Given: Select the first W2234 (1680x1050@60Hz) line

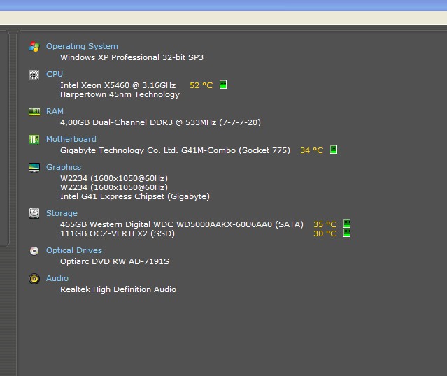Looking at the screenshot, I should pyautogui.click(x=114, y=178).
